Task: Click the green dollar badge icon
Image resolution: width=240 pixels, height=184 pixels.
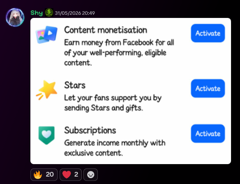Action: pyautogui.click(x=49, y=12)
